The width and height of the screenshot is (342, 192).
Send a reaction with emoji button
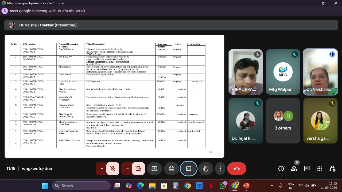point(172,169)
